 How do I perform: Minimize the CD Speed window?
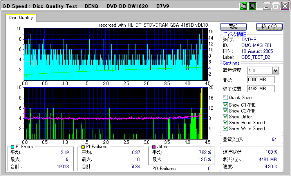click(x=267, y=7)
